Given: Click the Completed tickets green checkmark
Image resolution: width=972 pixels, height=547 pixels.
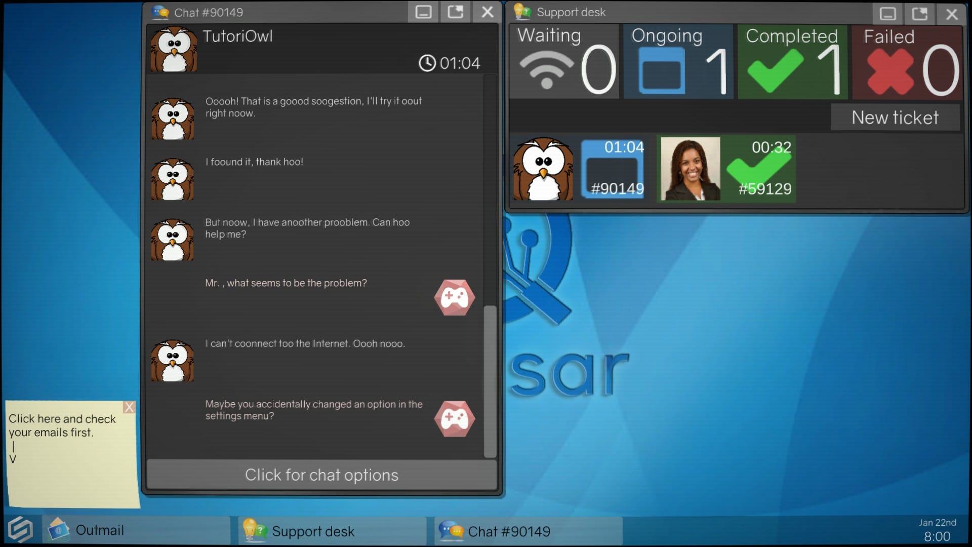Looking at the screenshot, I should pos(775,71).
